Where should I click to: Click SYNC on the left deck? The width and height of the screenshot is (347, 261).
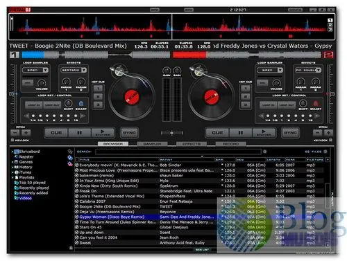pyautogui.click(x=129, y=133)
